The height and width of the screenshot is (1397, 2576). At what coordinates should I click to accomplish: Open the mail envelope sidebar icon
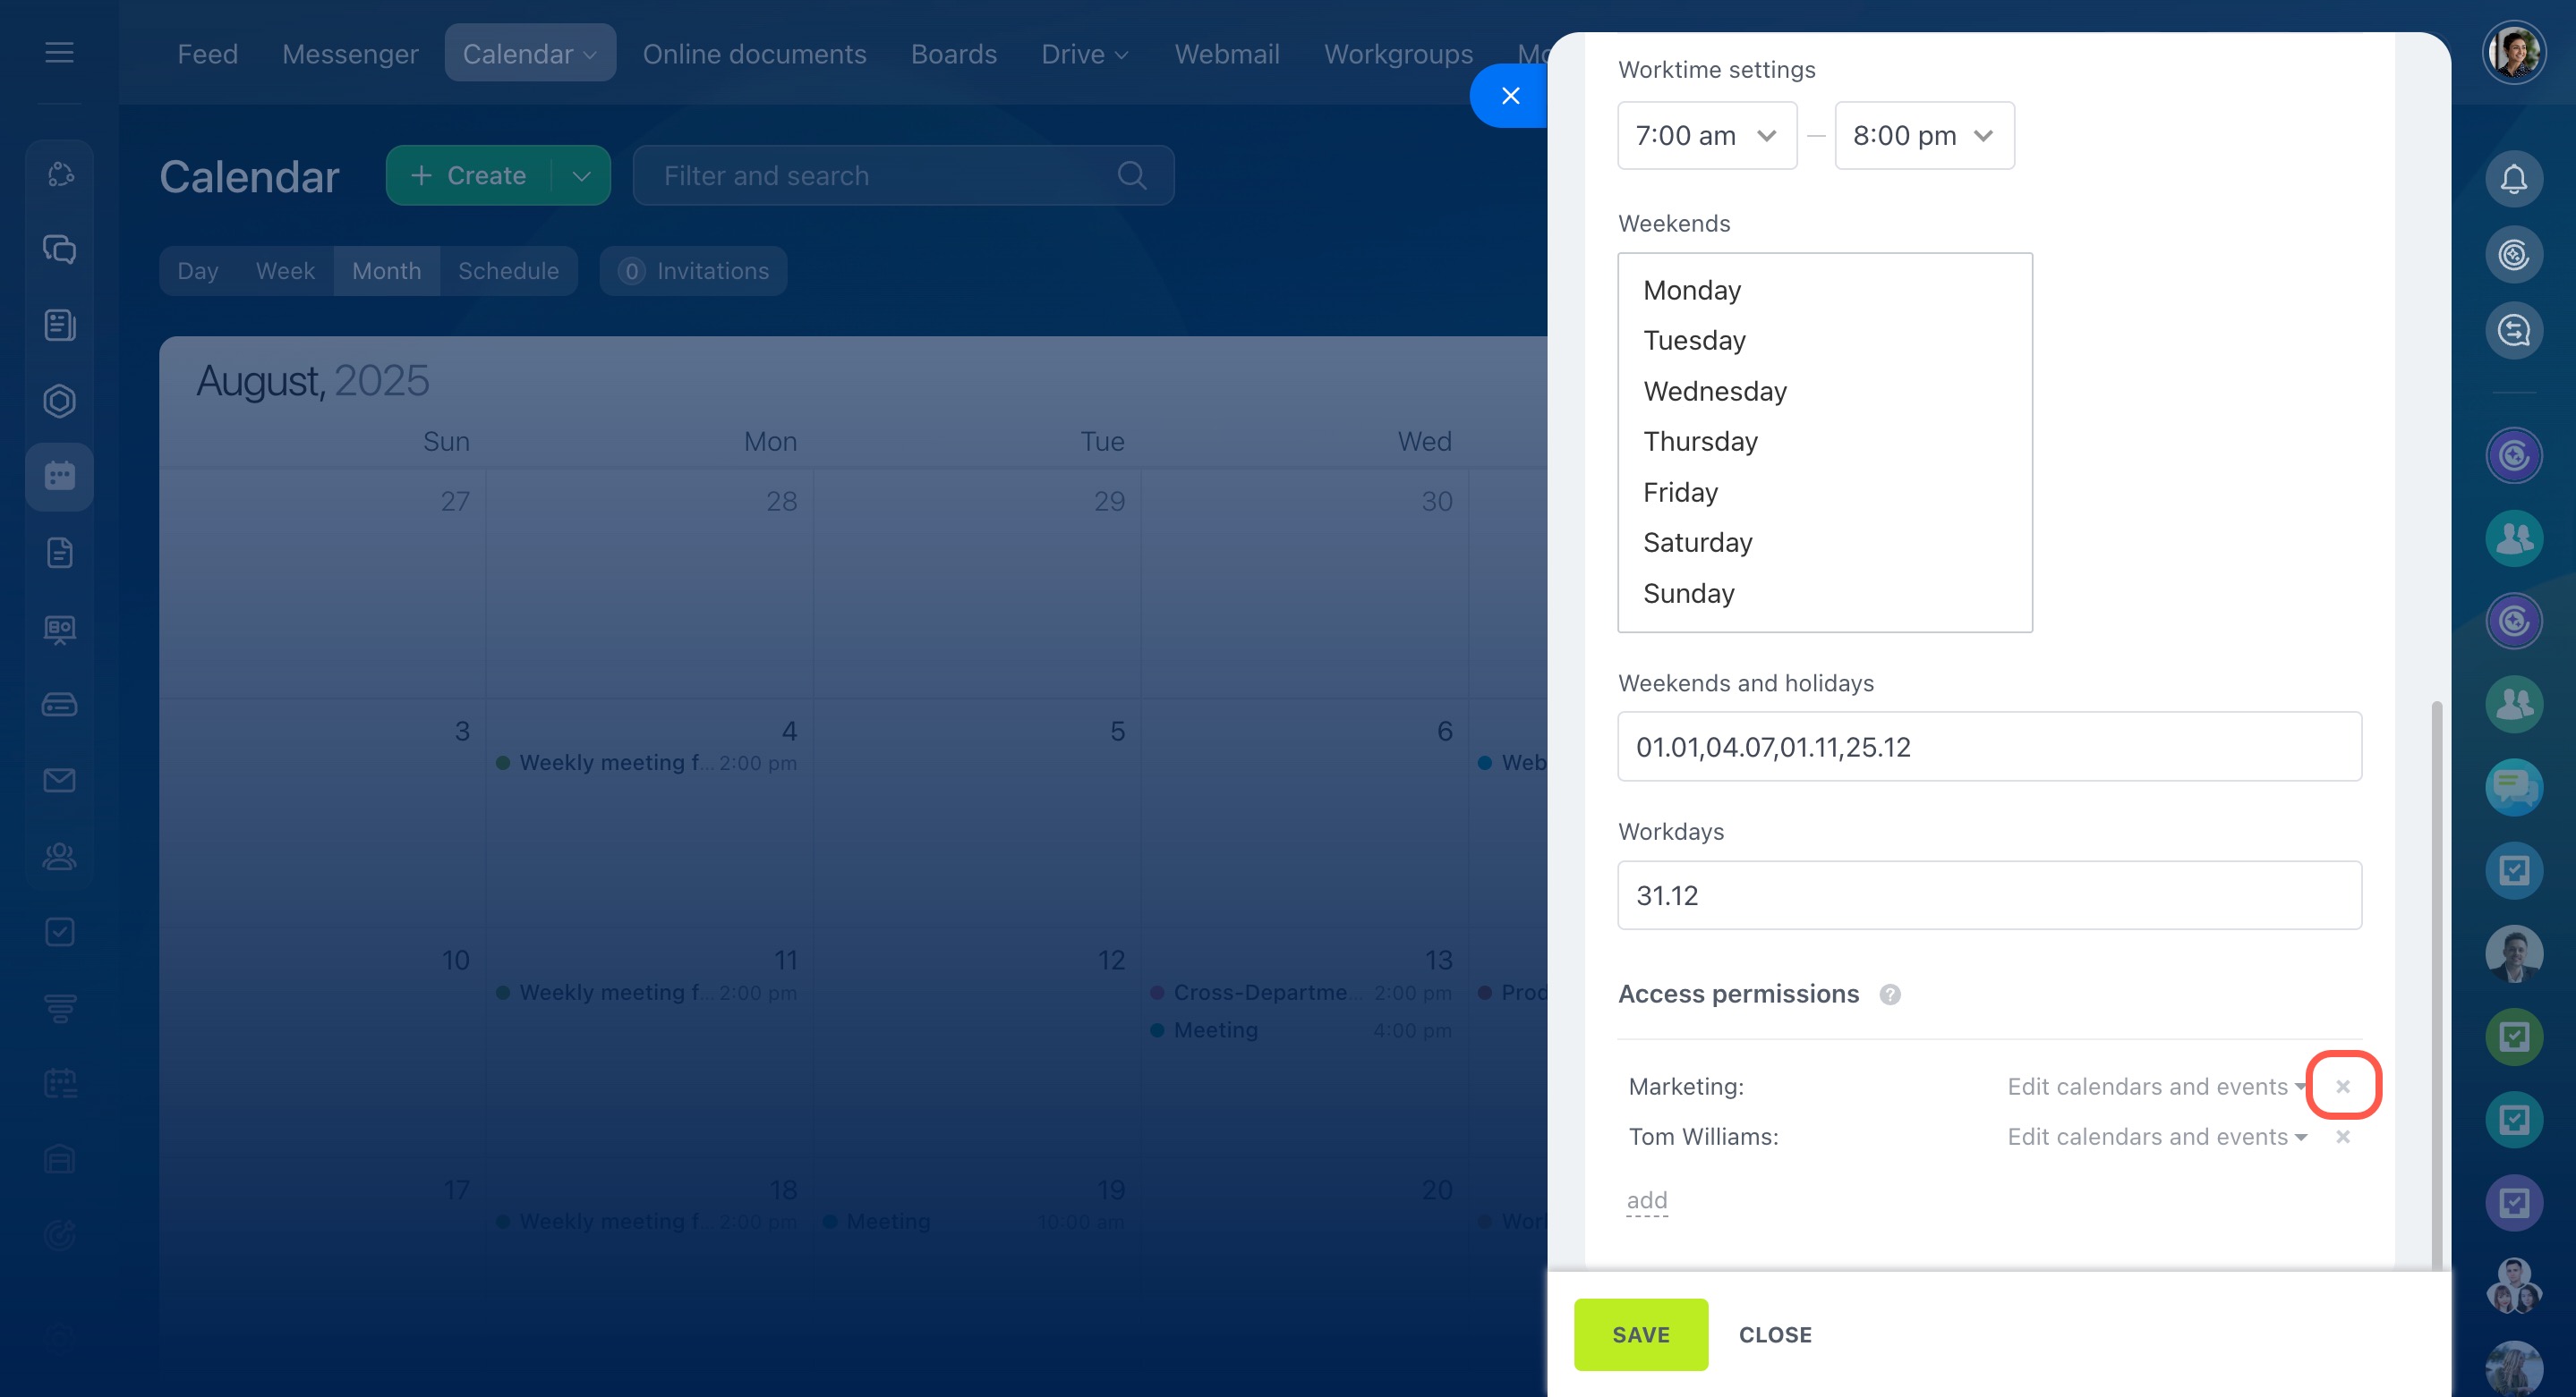tap(59, 781)
